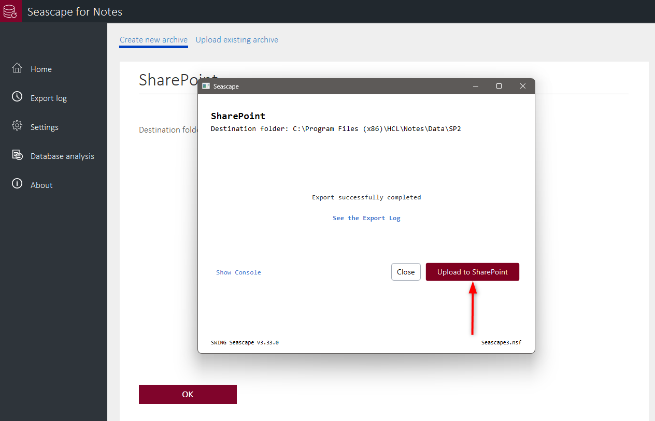Click the Database analysis icon in the sidebar
Image resolution: width=655 pixels, height=421 pixels.
click(x=17, y=155)
